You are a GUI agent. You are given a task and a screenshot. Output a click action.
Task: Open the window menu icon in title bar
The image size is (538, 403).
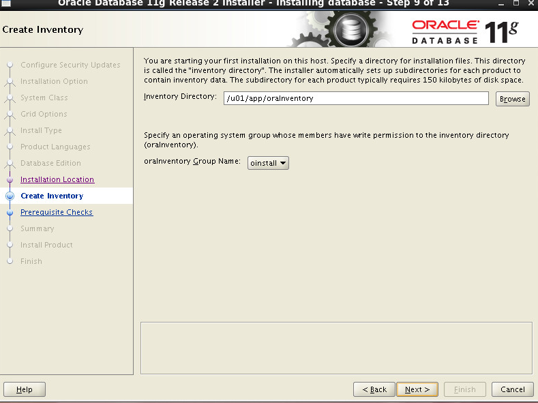(6, 3)
